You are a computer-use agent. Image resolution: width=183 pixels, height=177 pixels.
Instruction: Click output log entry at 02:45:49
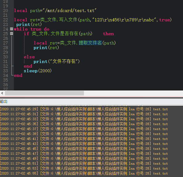[x=84, y=158]
